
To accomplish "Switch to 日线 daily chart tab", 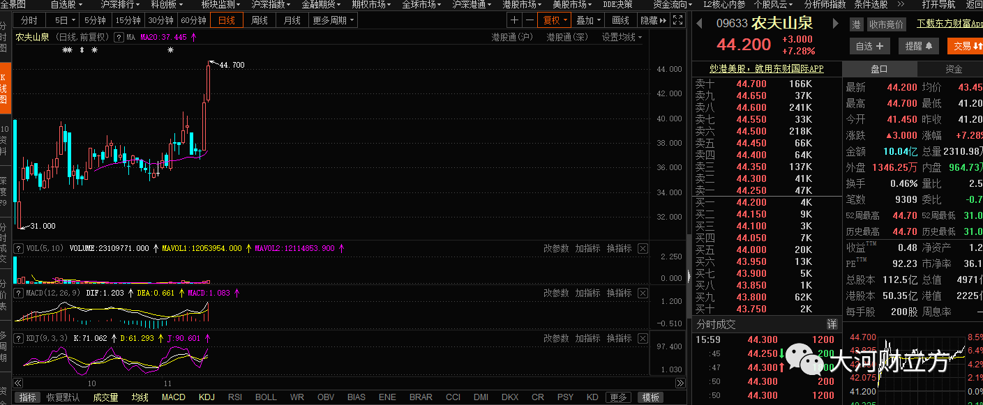I will point(227,20).
